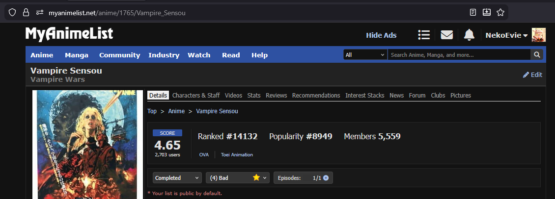Image resolution: width=555 pixels, height=199 pixels.
Task: Open the Anime menu
Action: click(x=42, y=55)
